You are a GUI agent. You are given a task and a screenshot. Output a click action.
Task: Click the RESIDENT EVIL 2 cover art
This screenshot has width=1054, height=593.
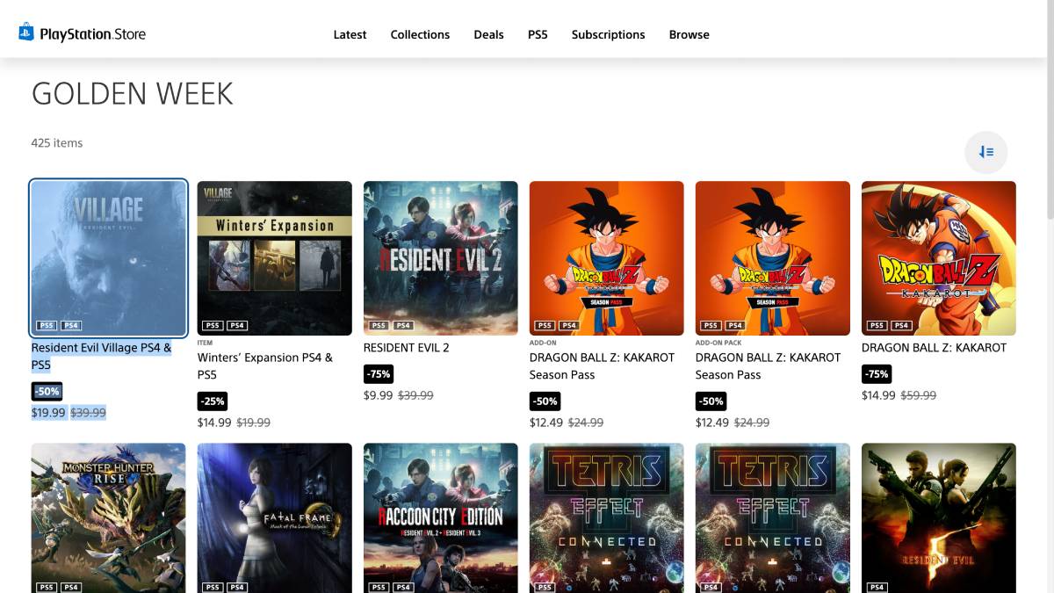tap(440, 257)
